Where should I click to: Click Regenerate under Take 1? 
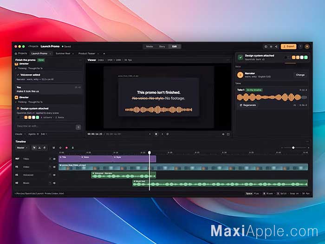coord(247,105)
